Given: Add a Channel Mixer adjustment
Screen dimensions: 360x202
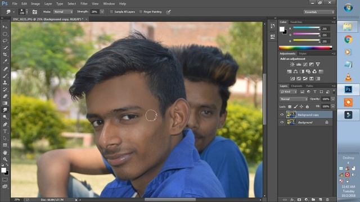Looking at the screenshot, I should coord(314,71).
